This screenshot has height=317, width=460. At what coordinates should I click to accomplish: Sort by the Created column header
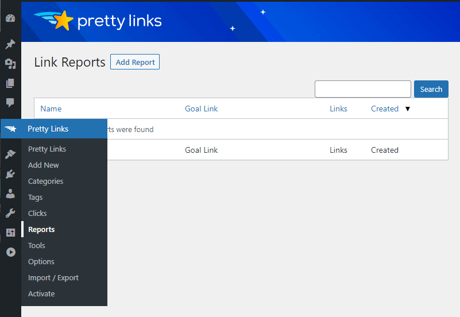pos(385,109)
